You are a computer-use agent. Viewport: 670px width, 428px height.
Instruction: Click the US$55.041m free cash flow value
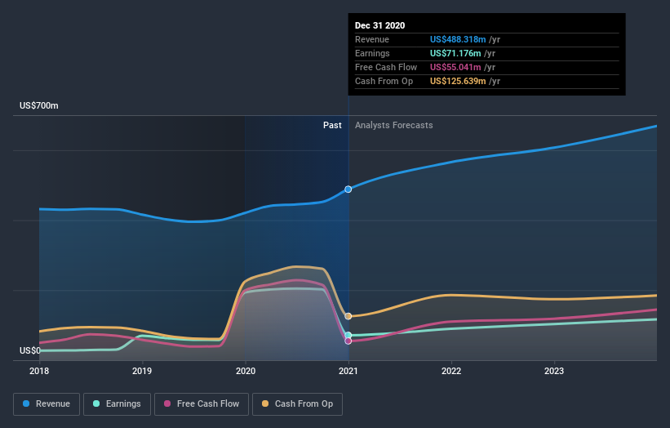pos(455,67)
